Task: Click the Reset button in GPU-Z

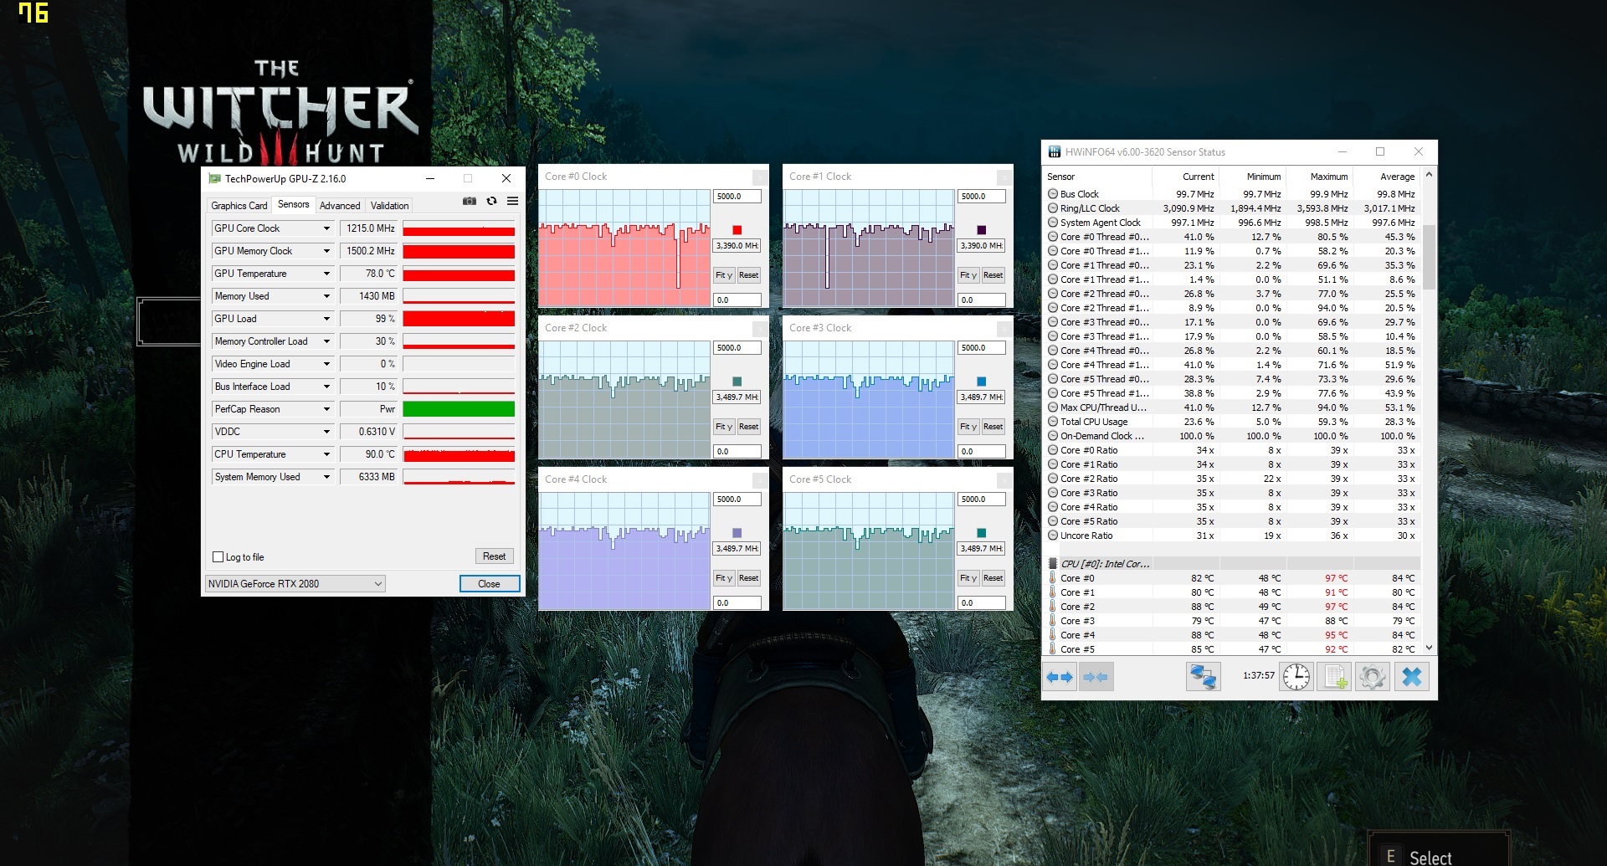Action: point(494,556)
